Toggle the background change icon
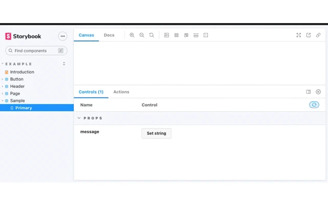This screenshot has width=328, height=205. [x=167, y=35]
